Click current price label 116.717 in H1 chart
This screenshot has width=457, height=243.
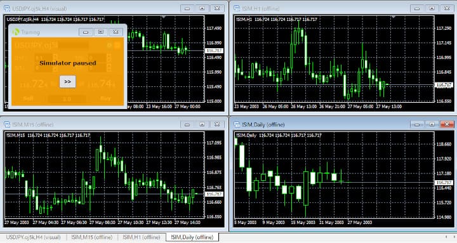[x=444, y=85]
